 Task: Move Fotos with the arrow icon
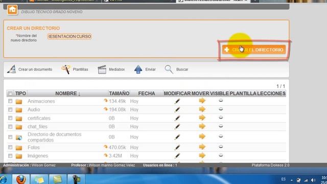click(202, 147)
